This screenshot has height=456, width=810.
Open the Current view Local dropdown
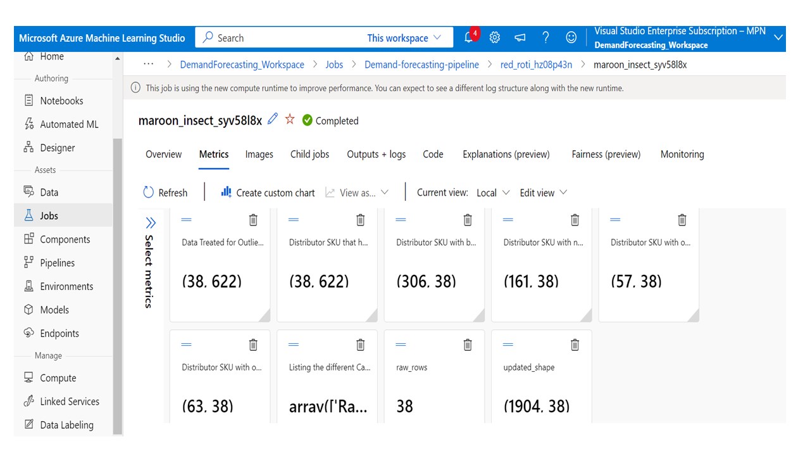click(x=493, y=193)
